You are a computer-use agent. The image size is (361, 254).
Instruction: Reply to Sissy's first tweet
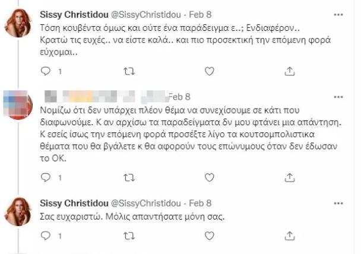coord(46,71)
